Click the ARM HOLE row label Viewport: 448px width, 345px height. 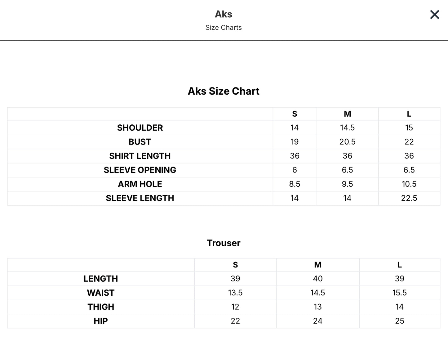140,184
